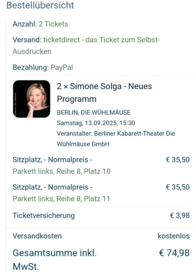This screenshot has height=272, width=194.
Task: Click the Versandkosten label
Action: [37, 236]
